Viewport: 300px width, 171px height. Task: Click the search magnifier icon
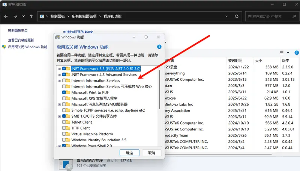click(294, 16)
